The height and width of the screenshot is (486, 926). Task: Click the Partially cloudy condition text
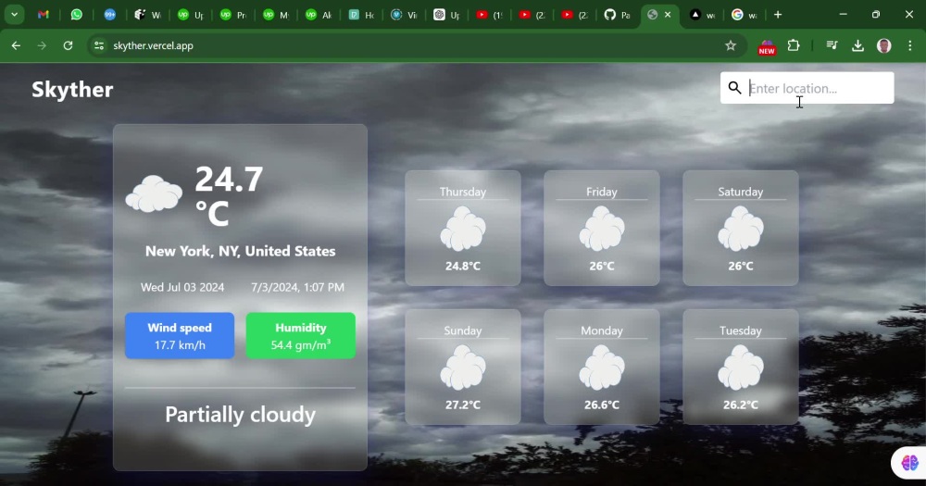[241, 415]
